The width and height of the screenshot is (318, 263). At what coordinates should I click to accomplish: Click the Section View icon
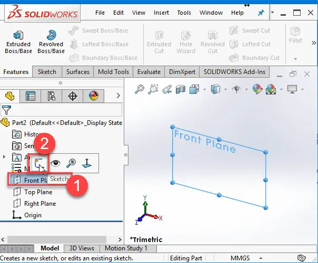[181, 89]
